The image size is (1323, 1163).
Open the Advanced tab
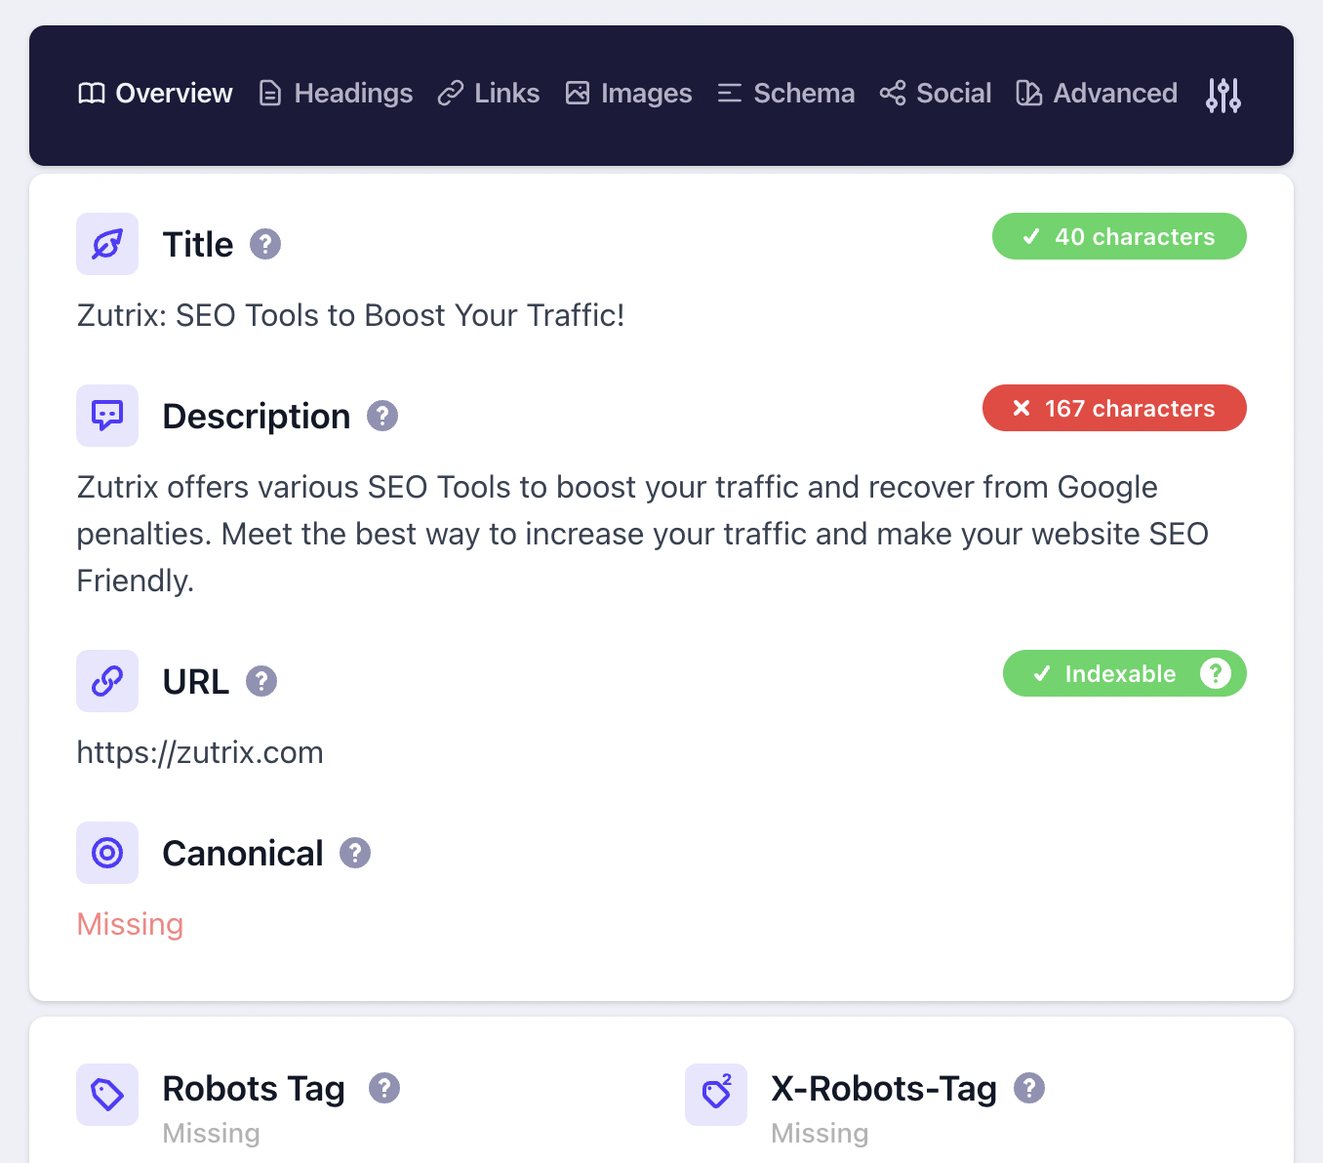click(1097, 94)
